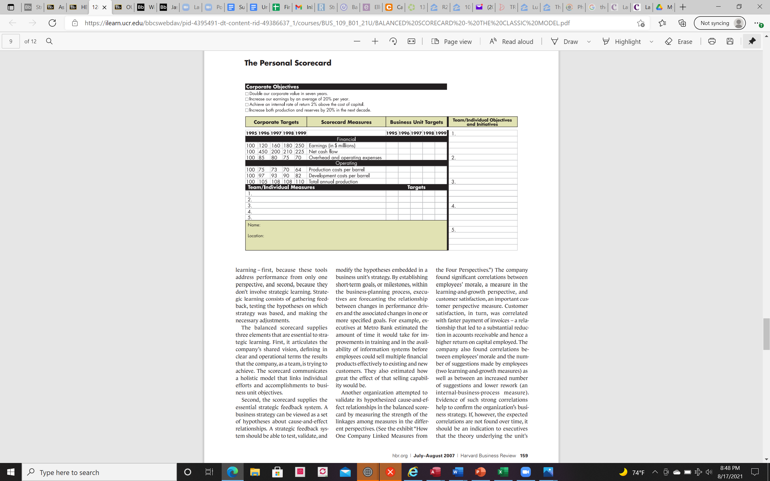
Task: Switch to the Google Drive 'M' tab
Action: [x=664, y=7]
